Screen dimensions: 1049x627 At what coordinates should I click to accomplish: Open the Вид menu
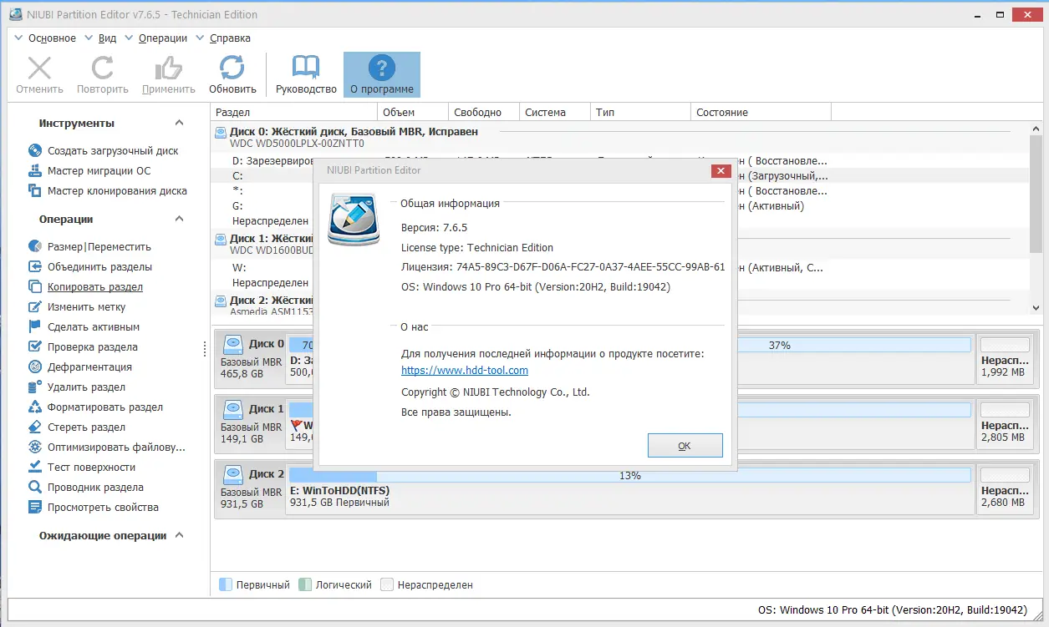[x=106, y=38]
